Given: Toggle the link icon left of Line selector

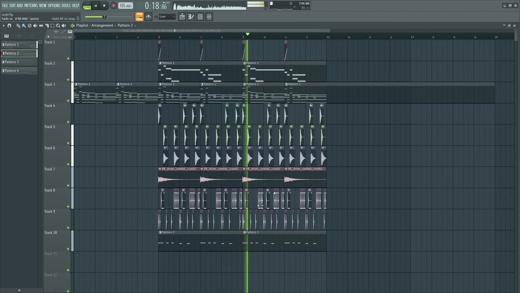Looking at the screenshot, I should click(x=156, y=17).
